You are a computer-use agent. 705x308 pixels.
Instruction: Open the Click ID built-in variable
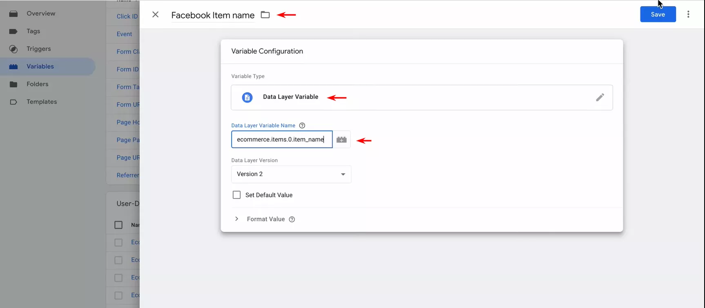(x=127, y=16)
